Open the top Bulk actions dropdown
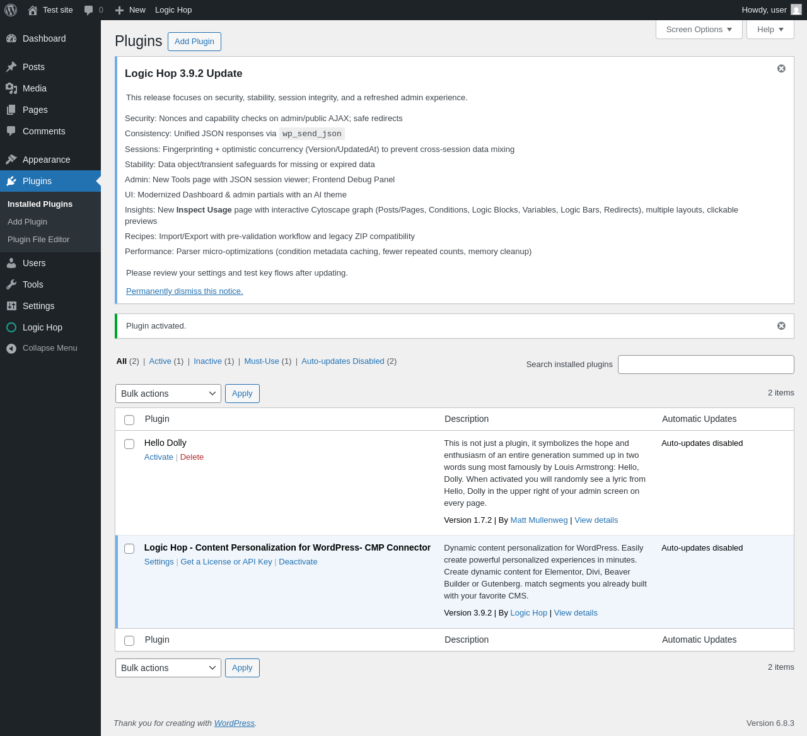This screenshot has width=807, height=736. click(168, 394)
